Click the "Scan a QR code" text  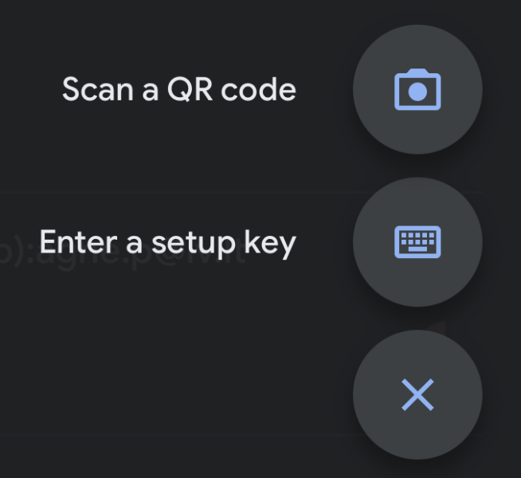coord(179,89)
